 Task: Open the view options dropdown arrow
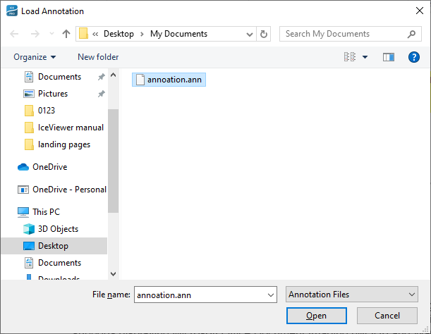365,57
